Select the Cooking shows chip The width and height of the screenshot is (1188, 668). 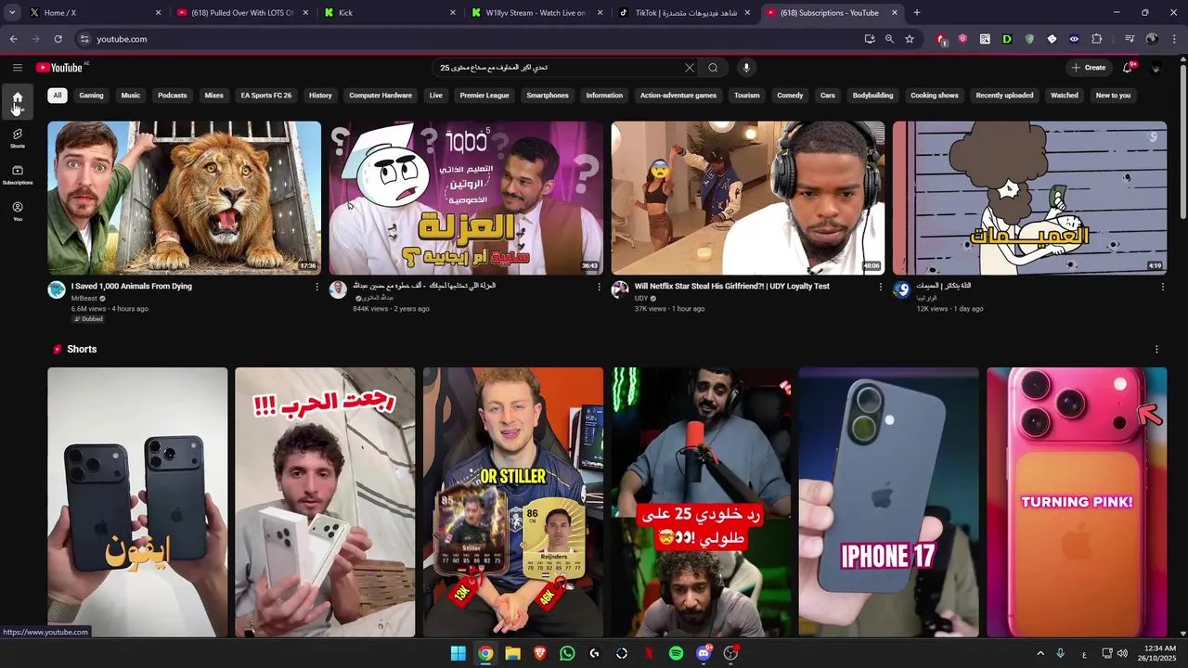935,96
